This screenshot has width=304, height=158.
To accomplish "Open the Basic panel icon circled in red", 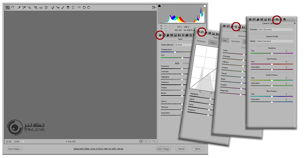I will pyautogui.click(x=160, y=35).
